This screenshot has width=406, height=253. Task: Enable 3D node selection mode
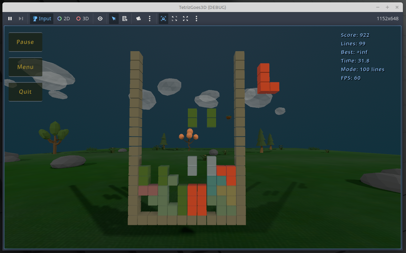click(83, 19)
